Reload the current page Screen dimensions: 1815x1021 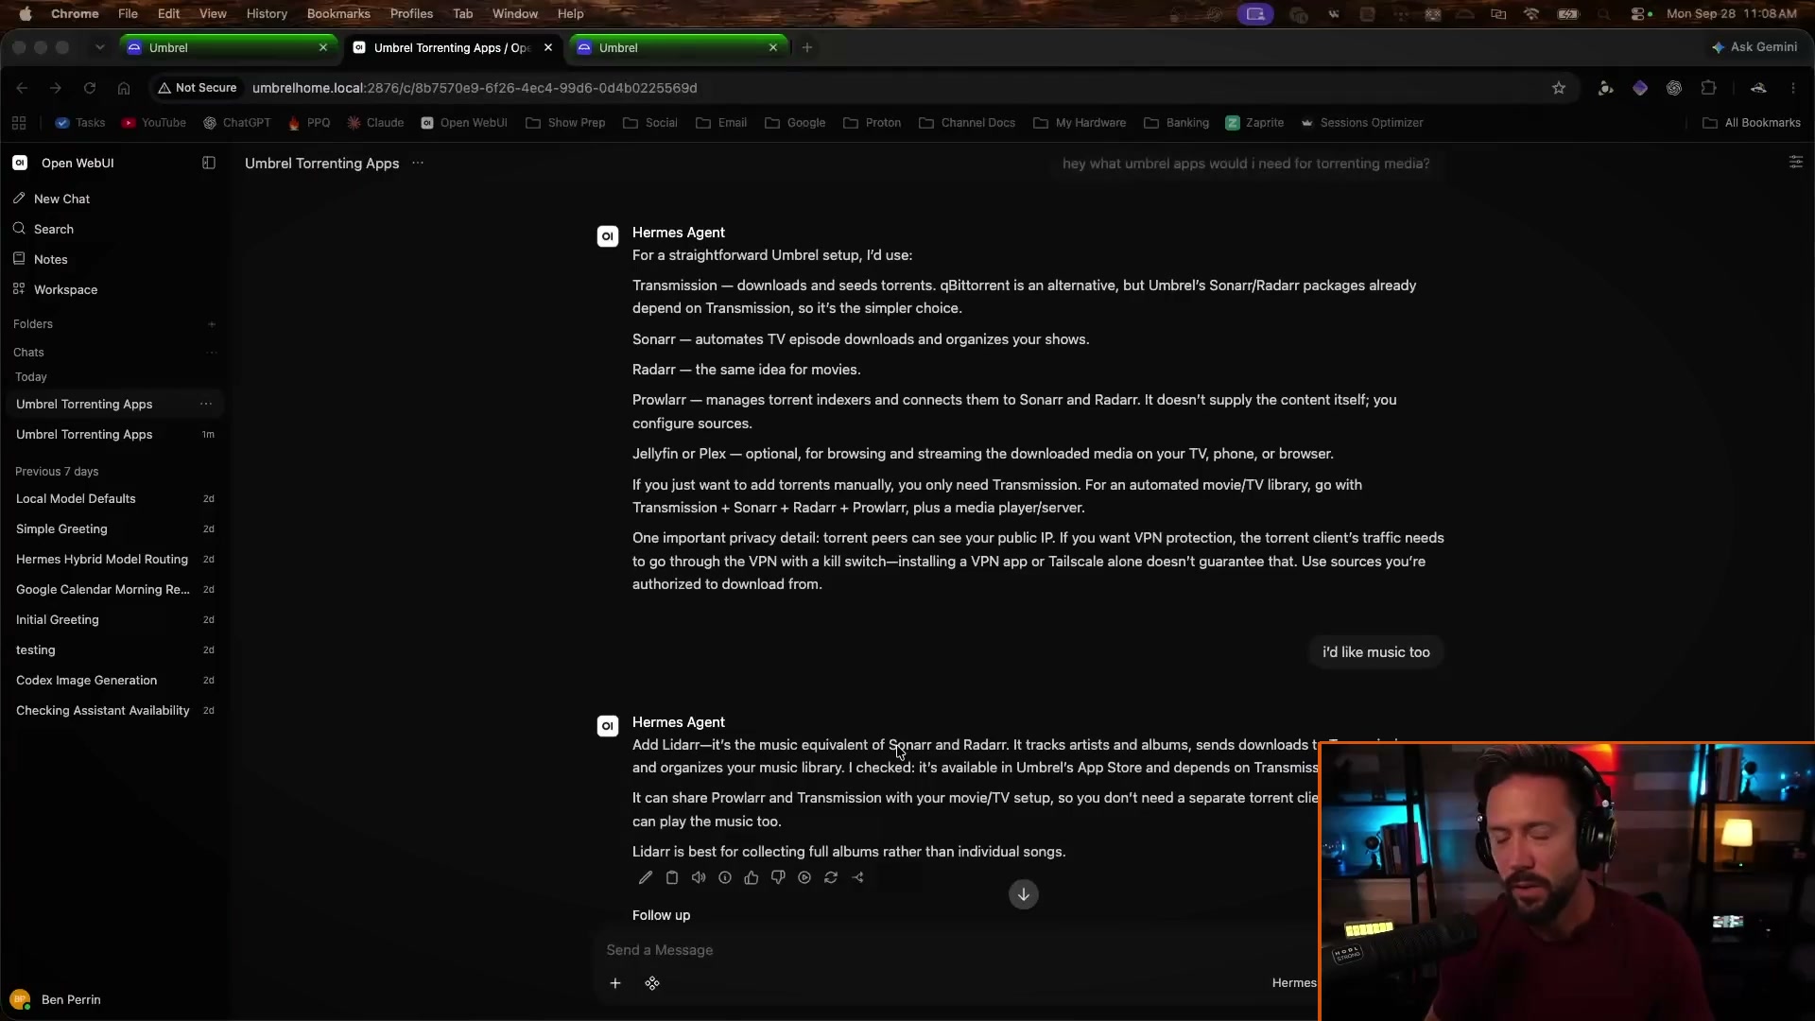[x=90, y=88]
